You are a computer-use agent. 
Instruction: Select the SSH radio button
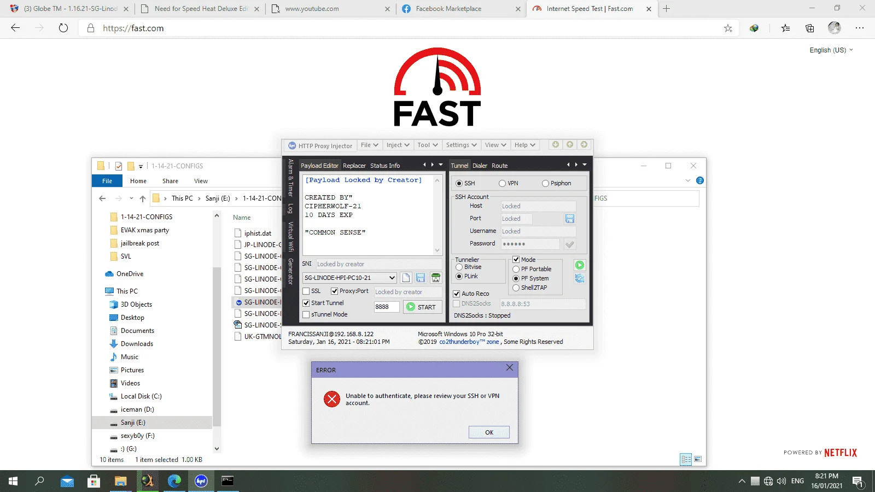(x=459, y=183)
